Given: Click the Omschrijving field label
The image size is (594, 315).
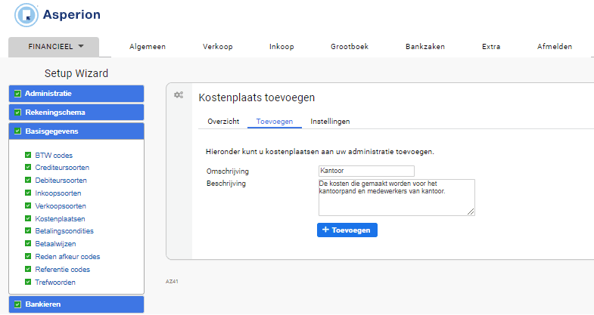Looking at the screenshot, I should [228, 171].
